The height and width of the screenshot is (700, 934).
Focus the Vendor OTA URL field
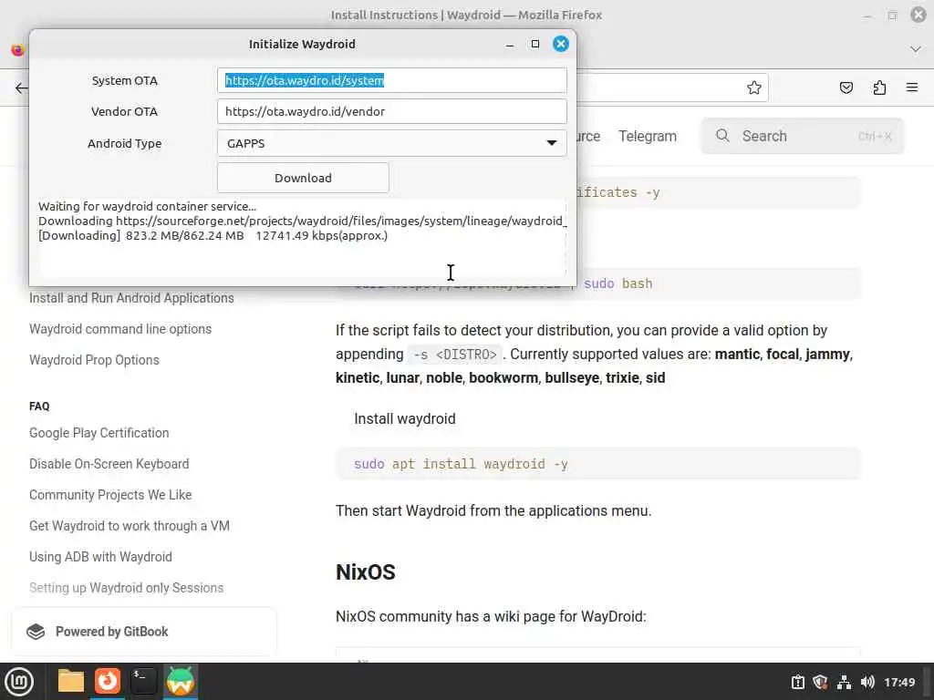pos(391,111)
